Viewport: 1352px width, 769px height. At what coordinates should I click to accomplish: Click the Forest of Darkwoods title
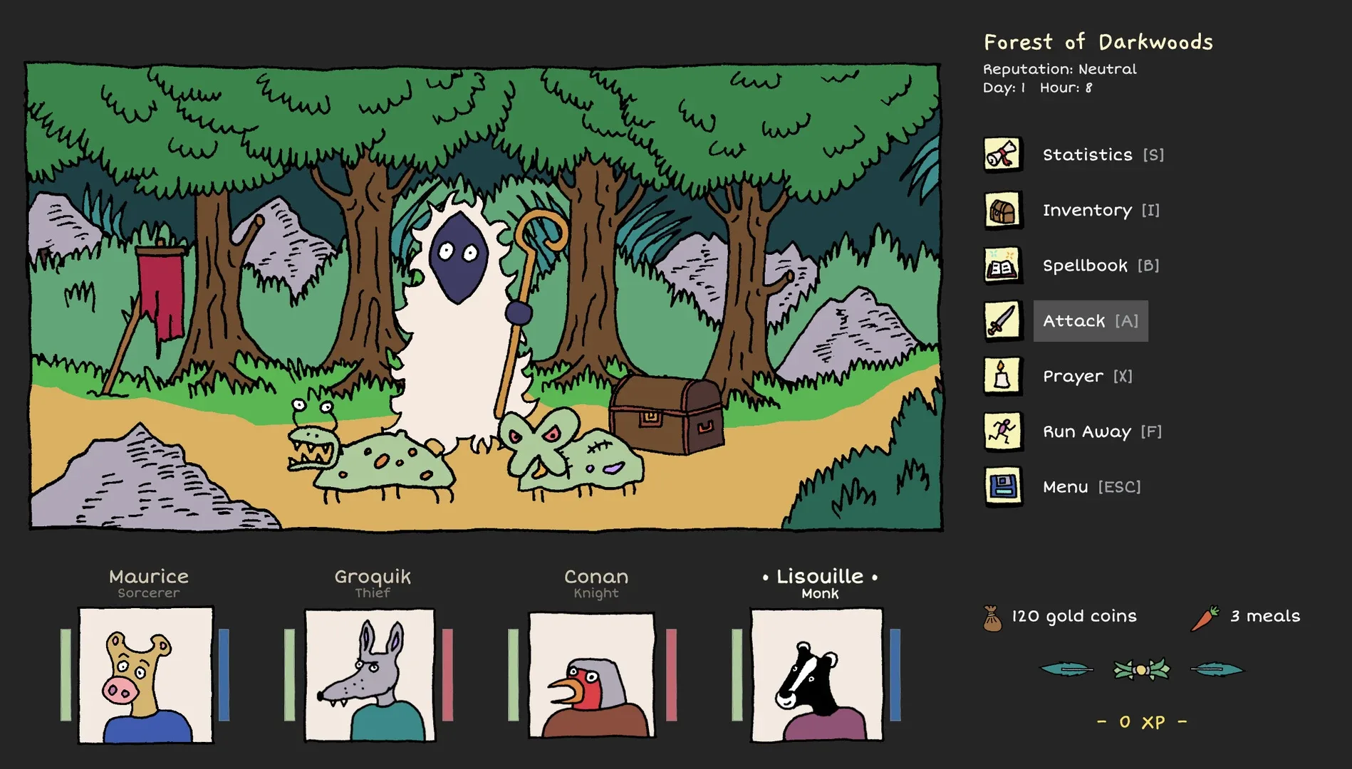(1098, 42)
